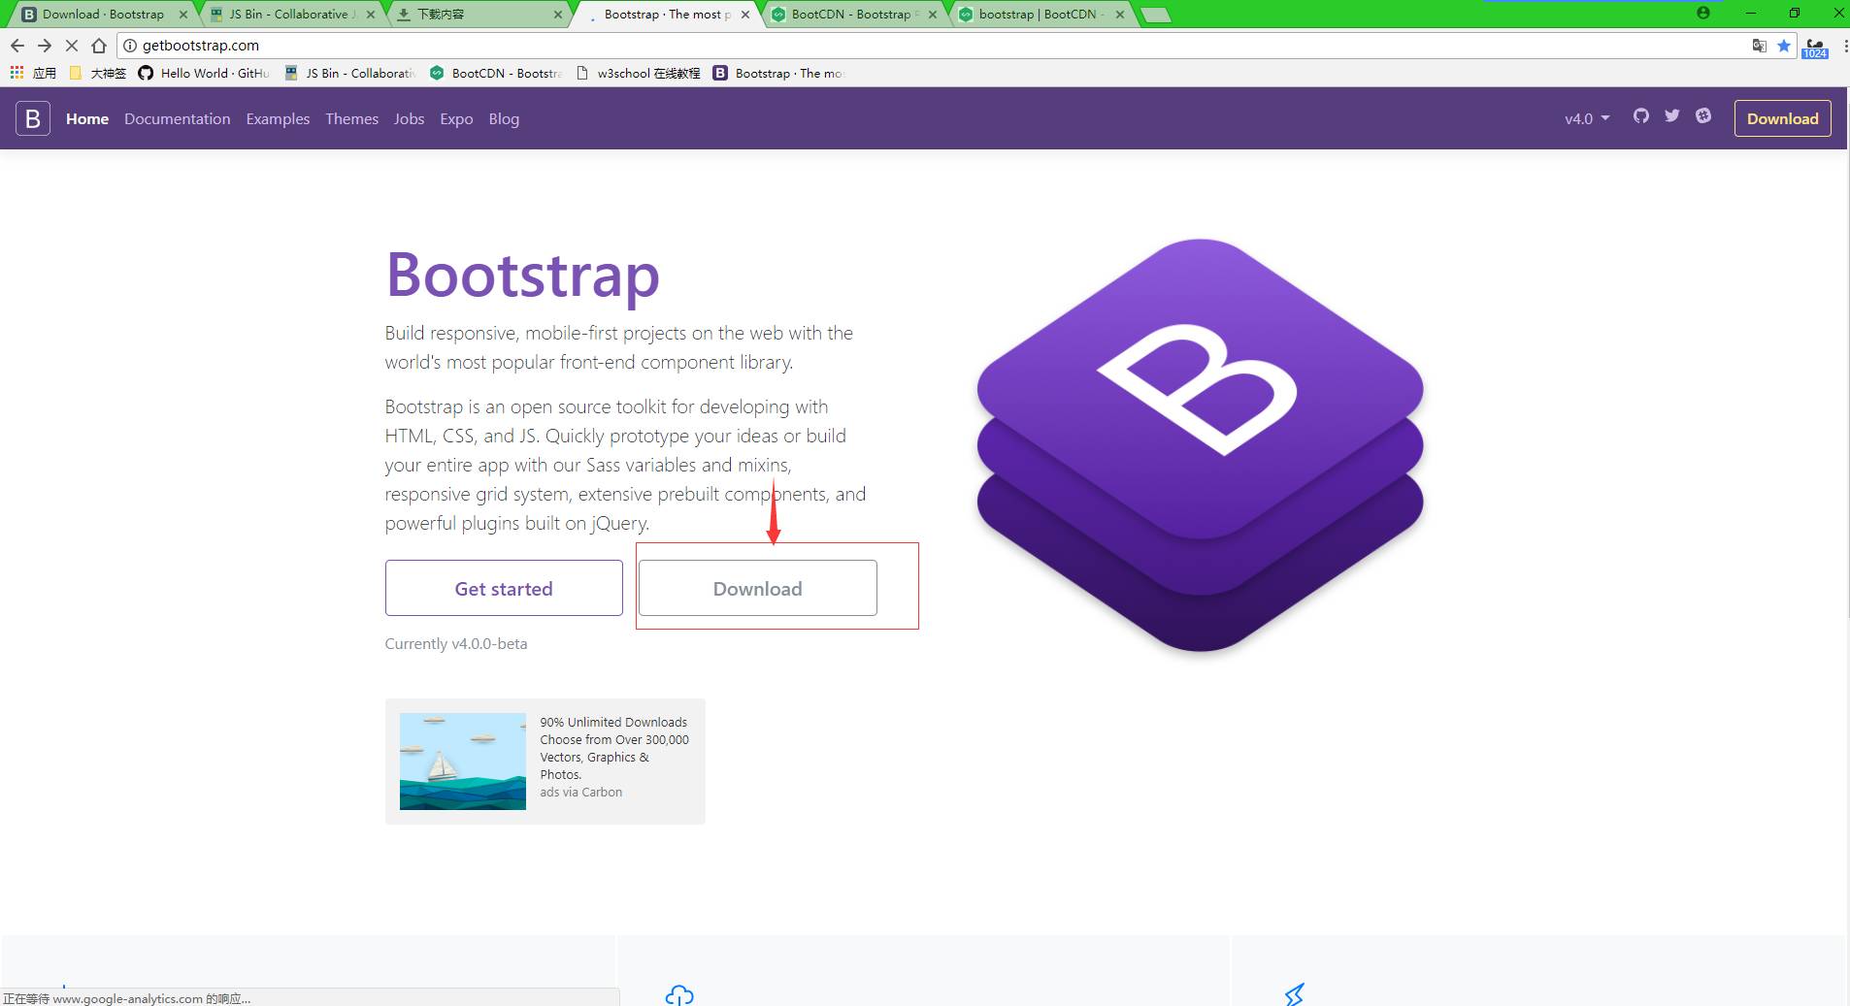1850x1006 pixels.
Task: Click the bookmark star icon
Action: click(1784, 46)
